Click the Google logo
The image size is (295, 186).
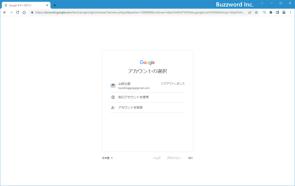pyautogui.click(x=147, y=63)
